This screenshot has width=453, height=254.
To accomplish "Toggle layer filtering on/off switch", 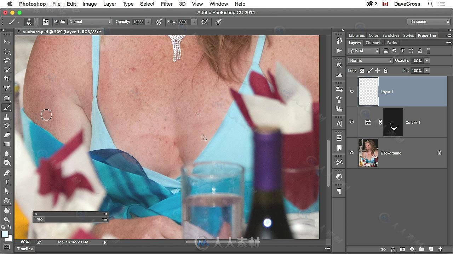I will click(x=428, y=50).
